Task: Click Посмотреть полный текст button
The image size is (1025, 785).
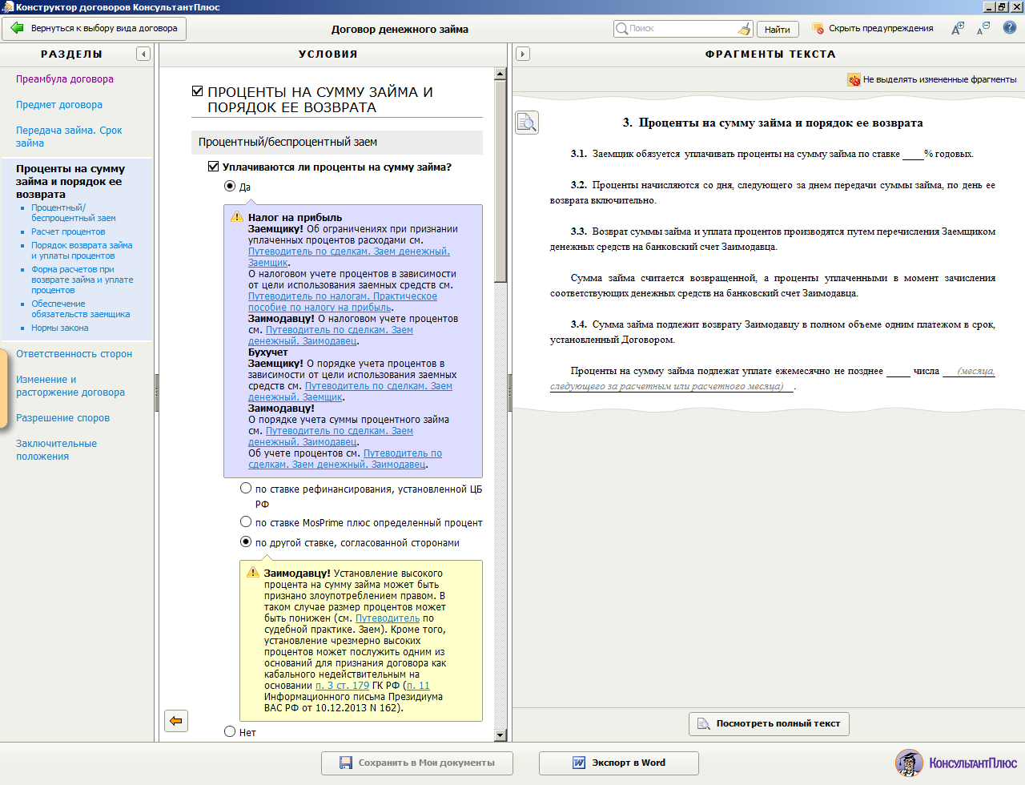Action: pyautogui.click(x=769, y=723)
